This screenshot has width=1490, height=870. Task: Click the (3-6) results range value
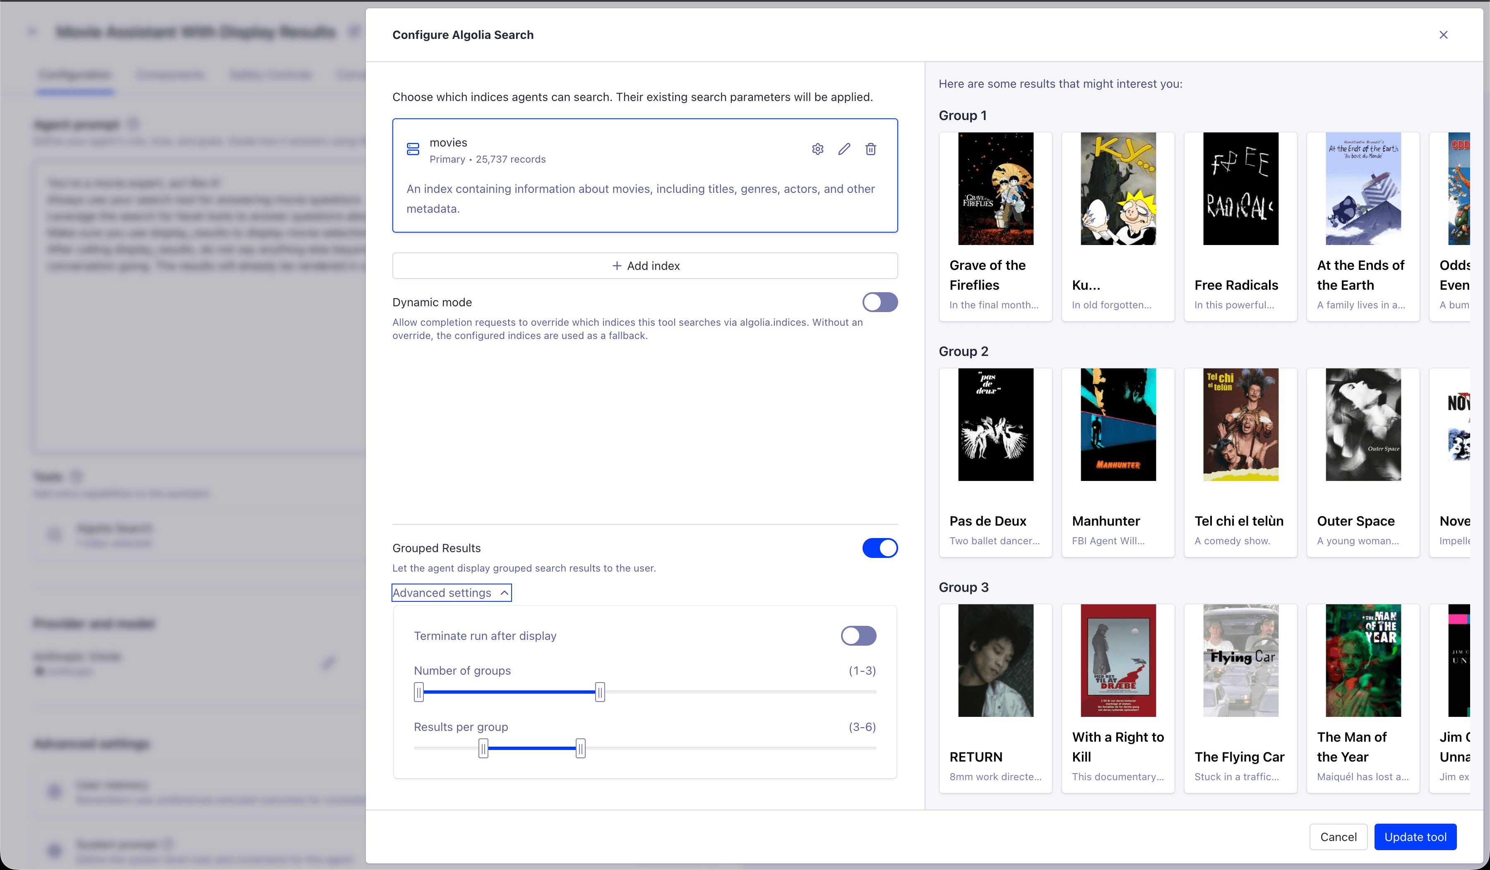click(x=862, y=727)
